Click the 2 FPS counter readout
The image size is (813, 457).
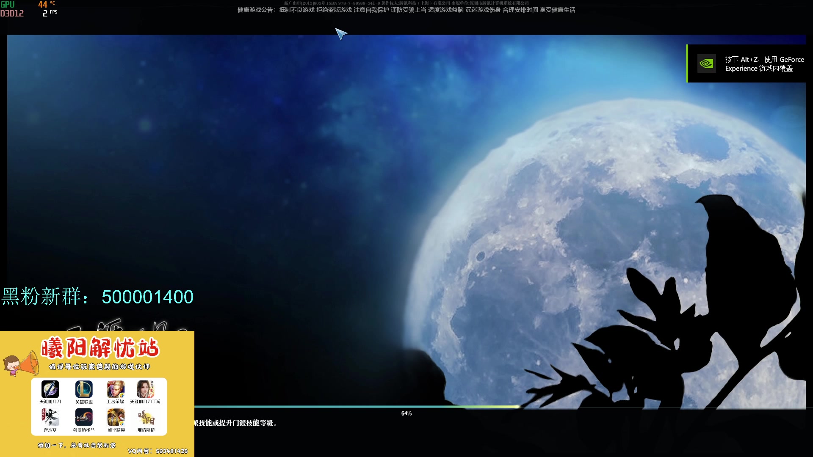point(50,13)
